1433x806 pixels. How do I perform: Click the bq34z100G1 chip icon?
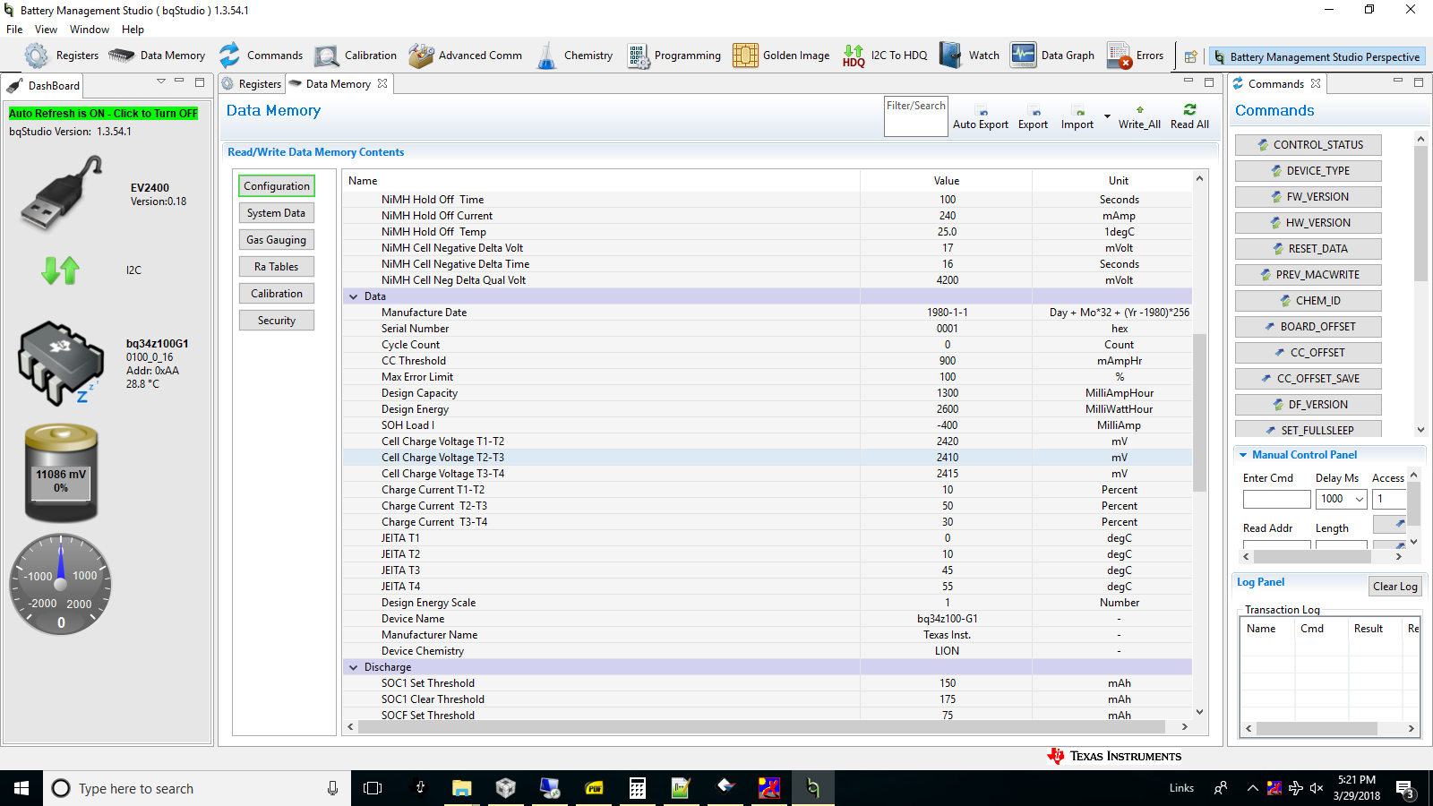60,363
